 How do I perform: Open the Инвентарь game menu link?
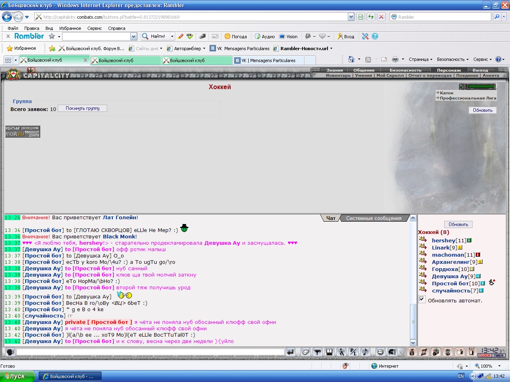[338, 75]
